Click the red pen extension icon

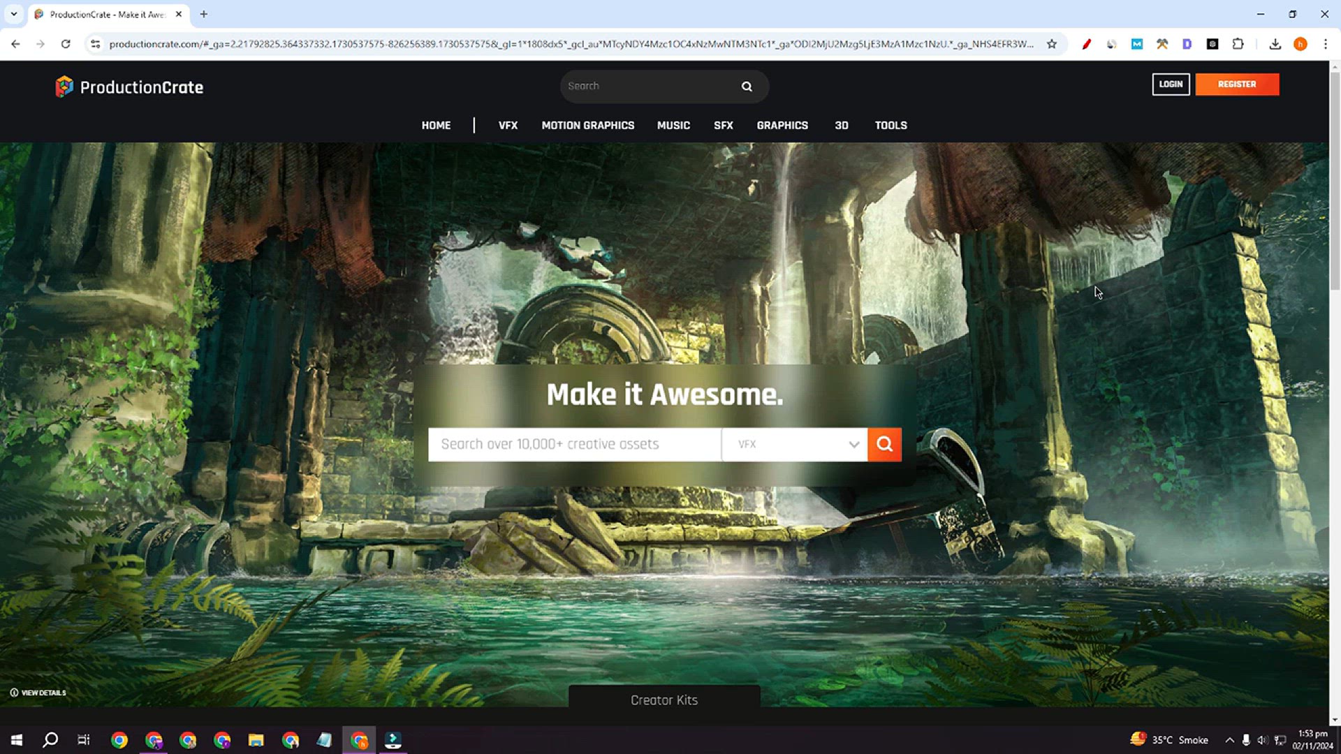[x=1087, y=44]
